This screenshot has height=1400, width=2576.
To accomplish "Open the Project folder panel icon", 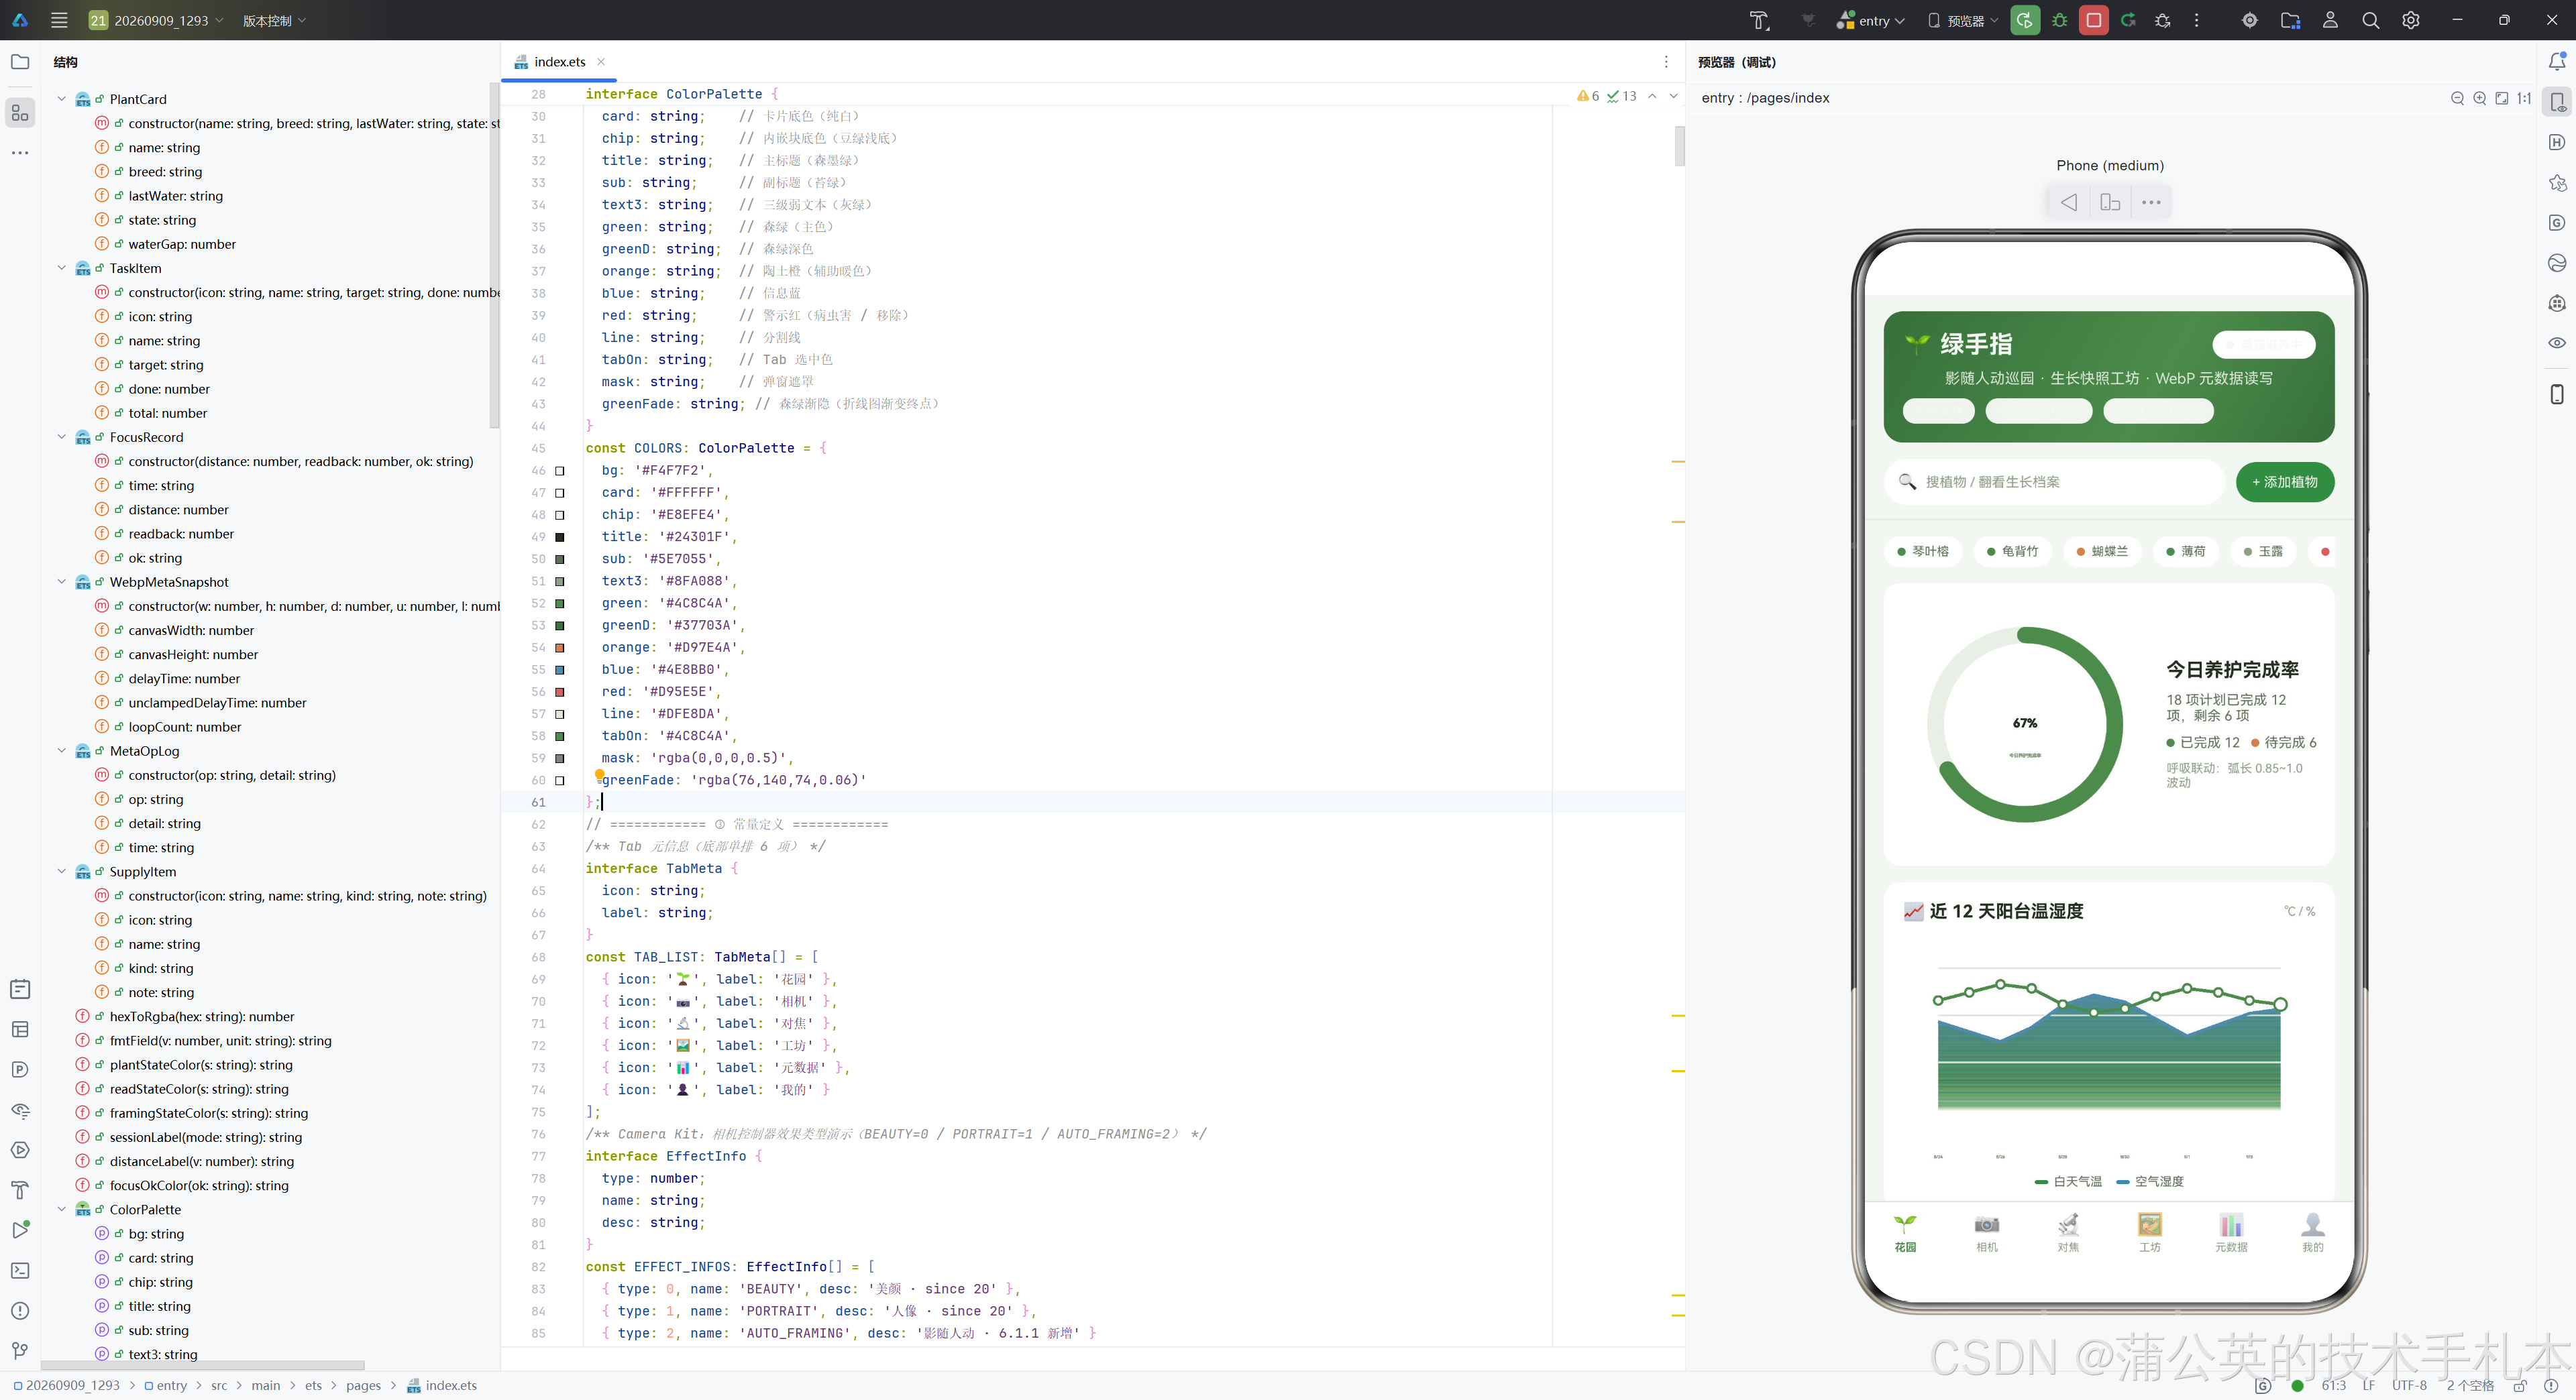I will point(20,62).
